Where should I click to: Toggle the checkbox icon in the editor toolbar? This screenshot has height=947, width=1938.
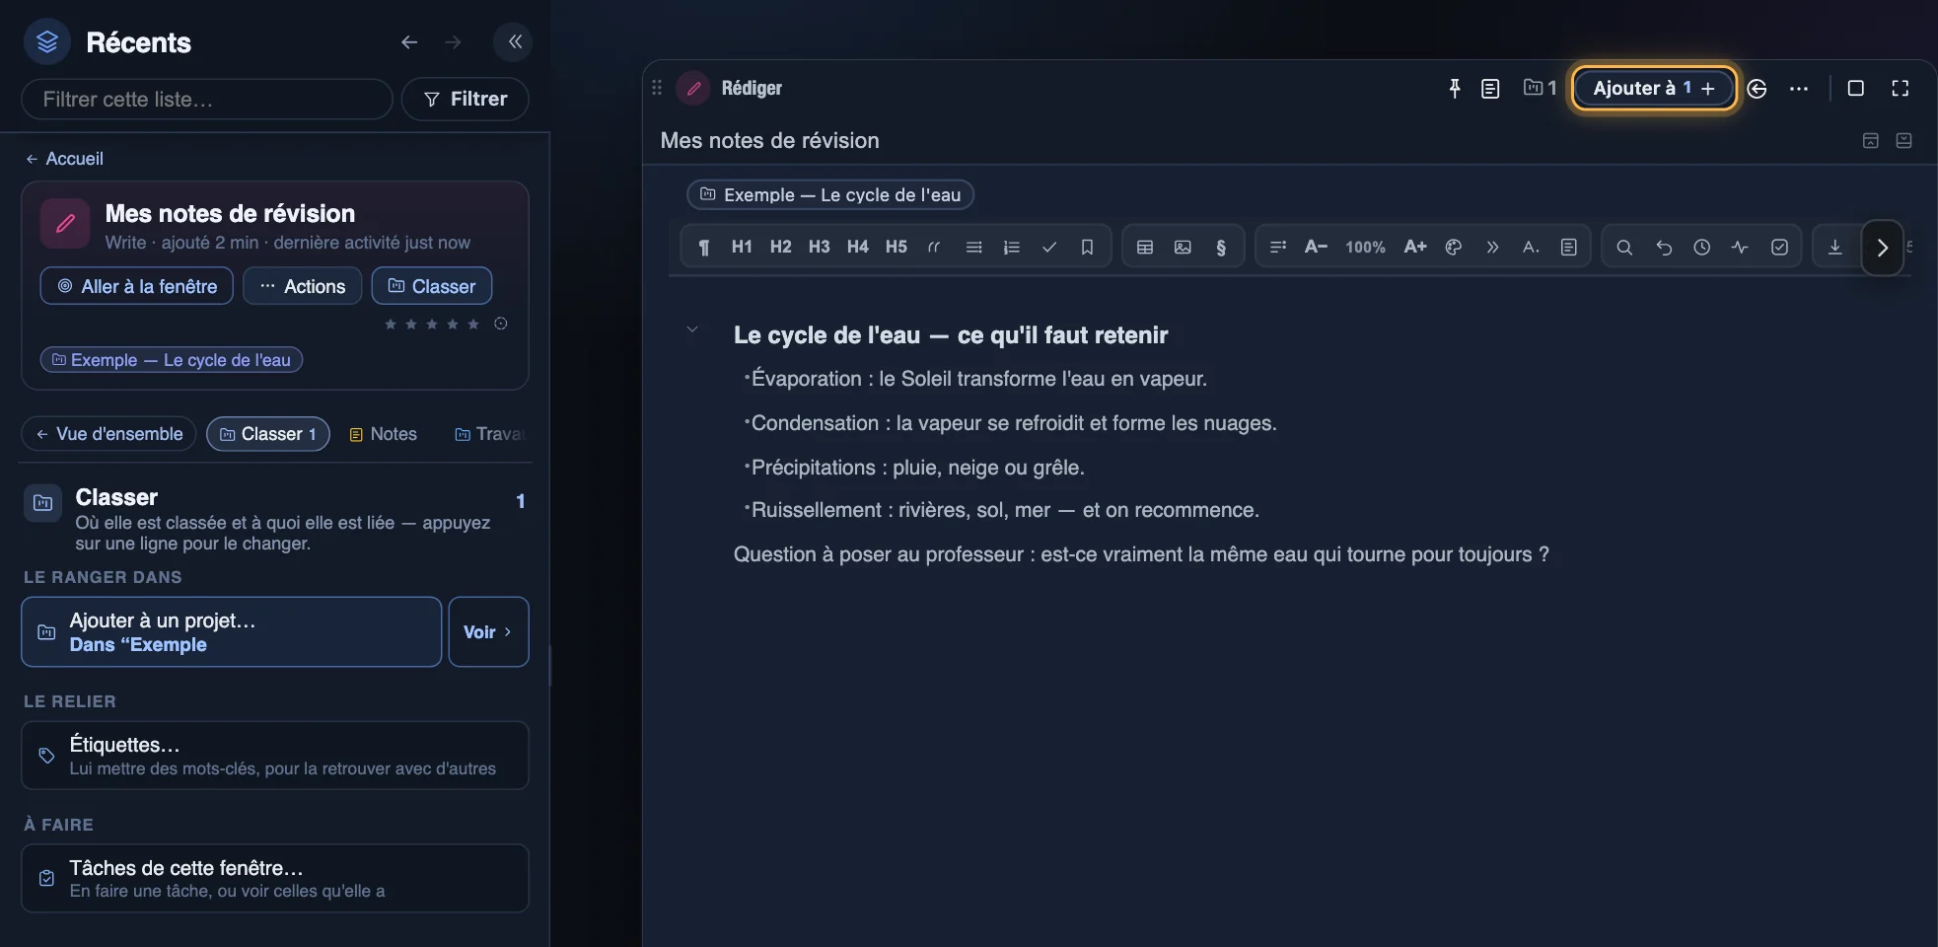point(1779,247)
